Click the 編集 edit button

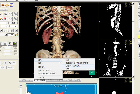coord(13,23)
